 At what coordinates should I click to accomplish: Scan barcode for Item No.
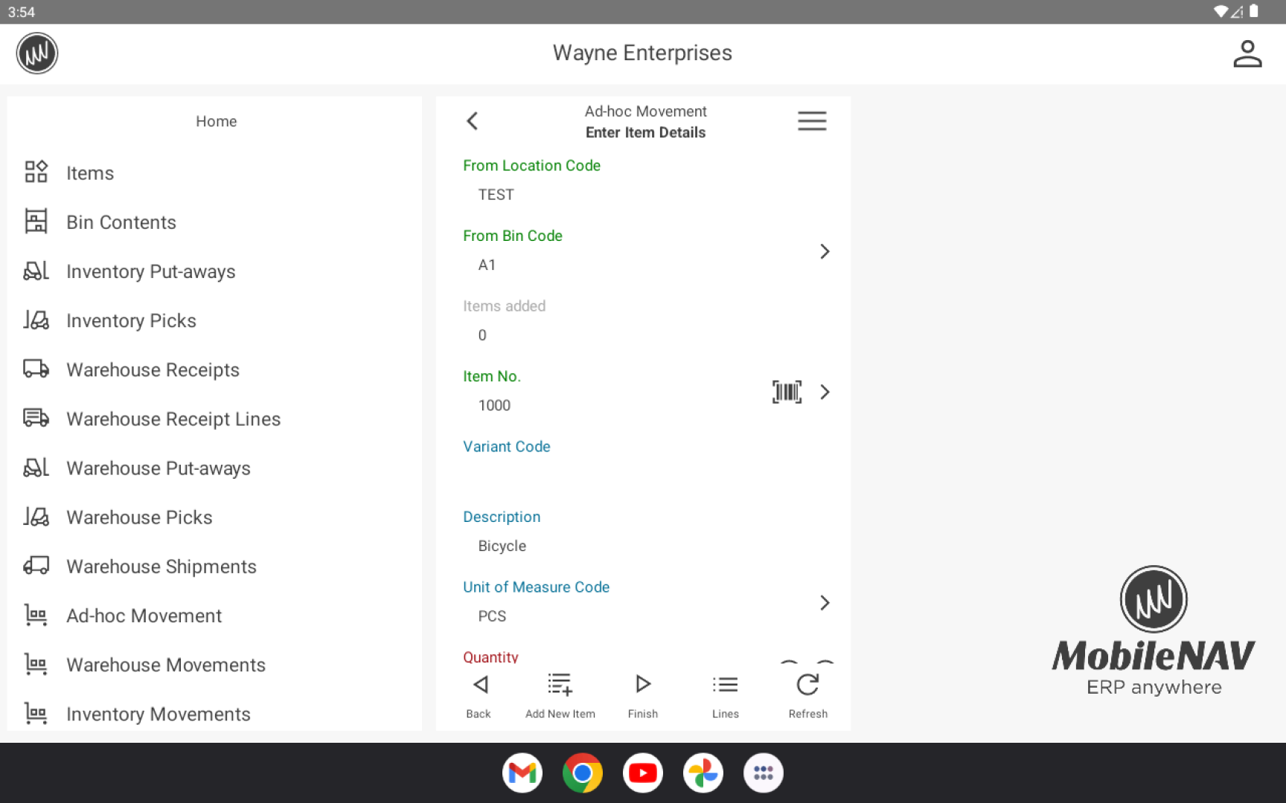[787, 392]
